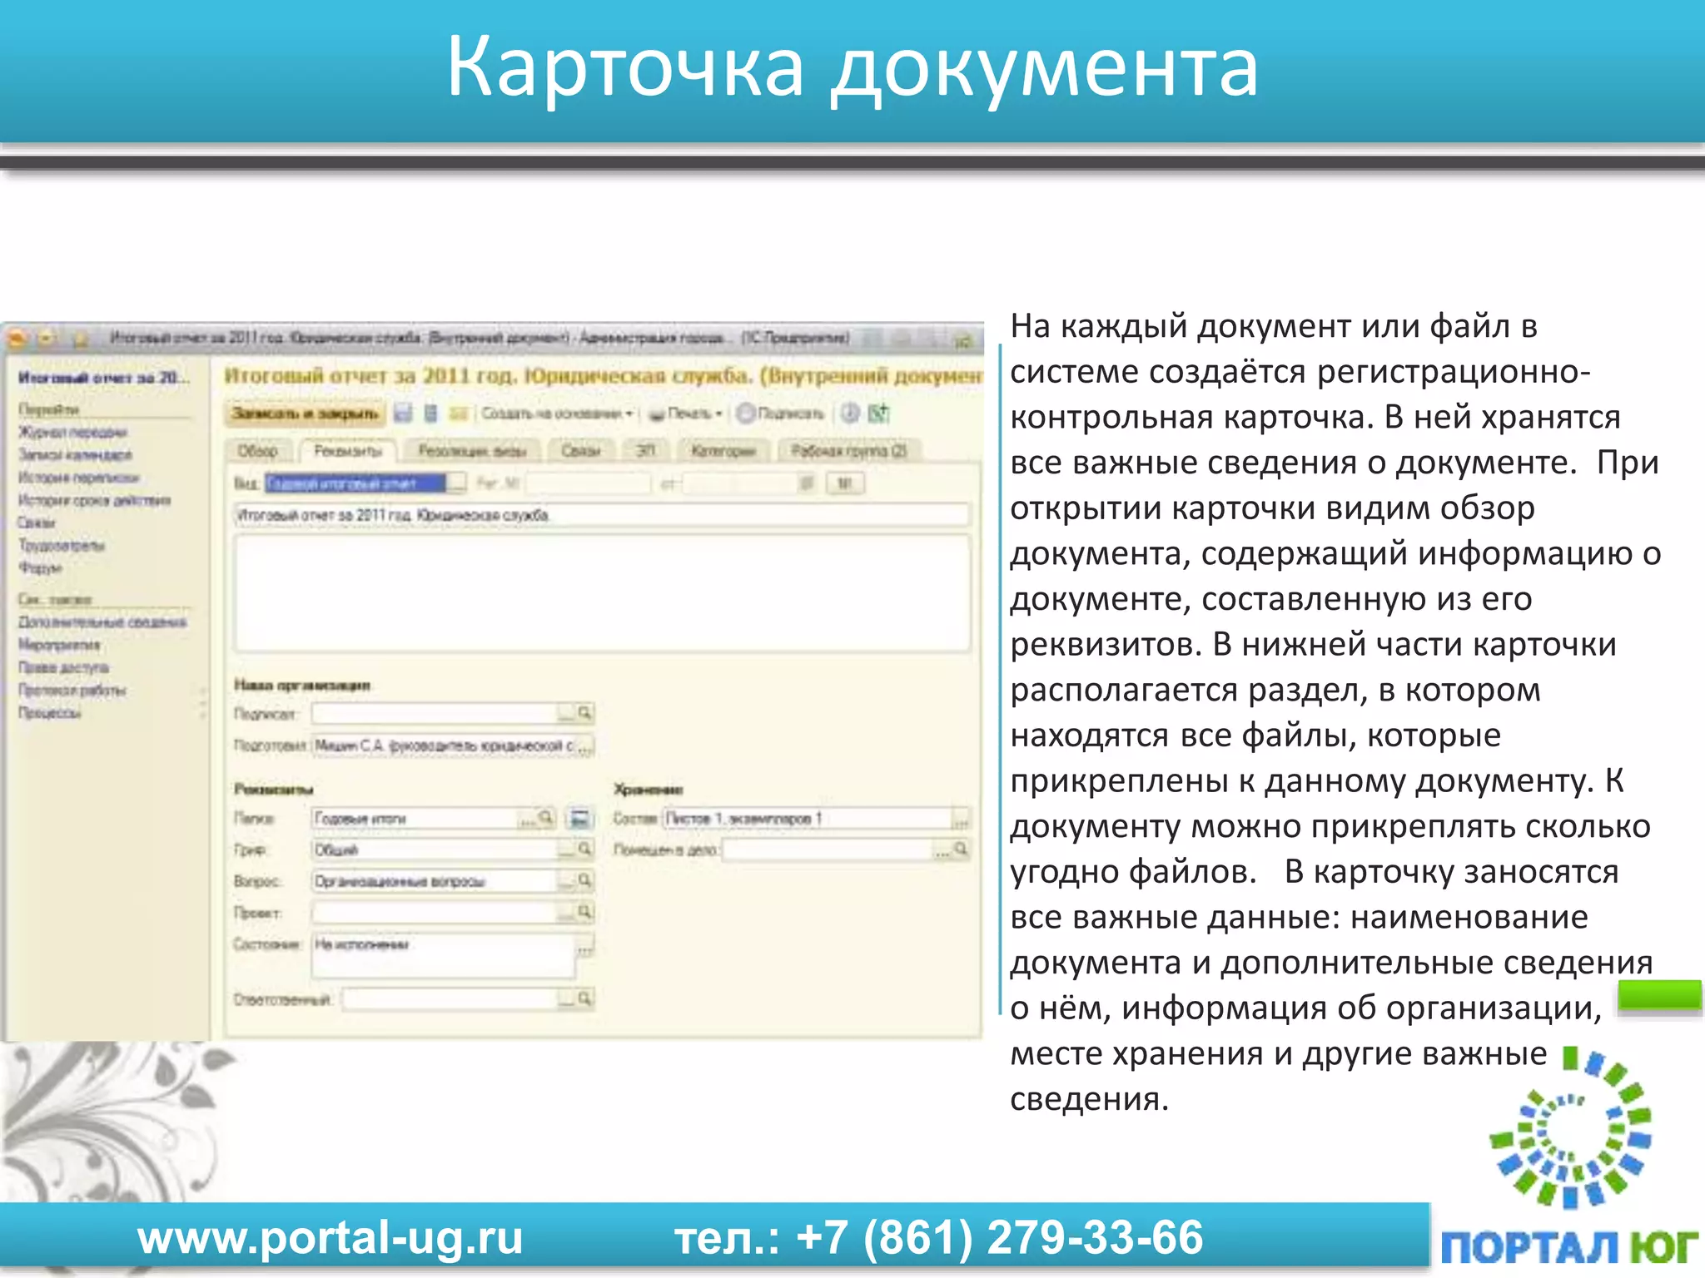This screenshot has height=1278, width=1705.
Task: Open 'Записи календаря' in the left panel
Action: click(76, 455)
